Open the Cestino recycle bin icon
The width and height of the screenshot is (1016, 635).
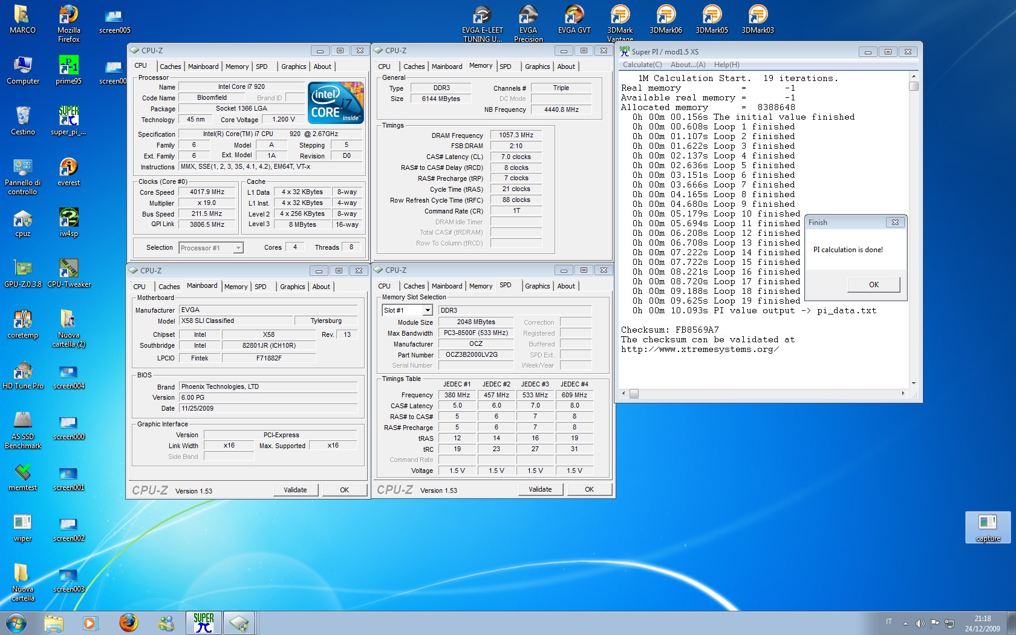[23, 120]
